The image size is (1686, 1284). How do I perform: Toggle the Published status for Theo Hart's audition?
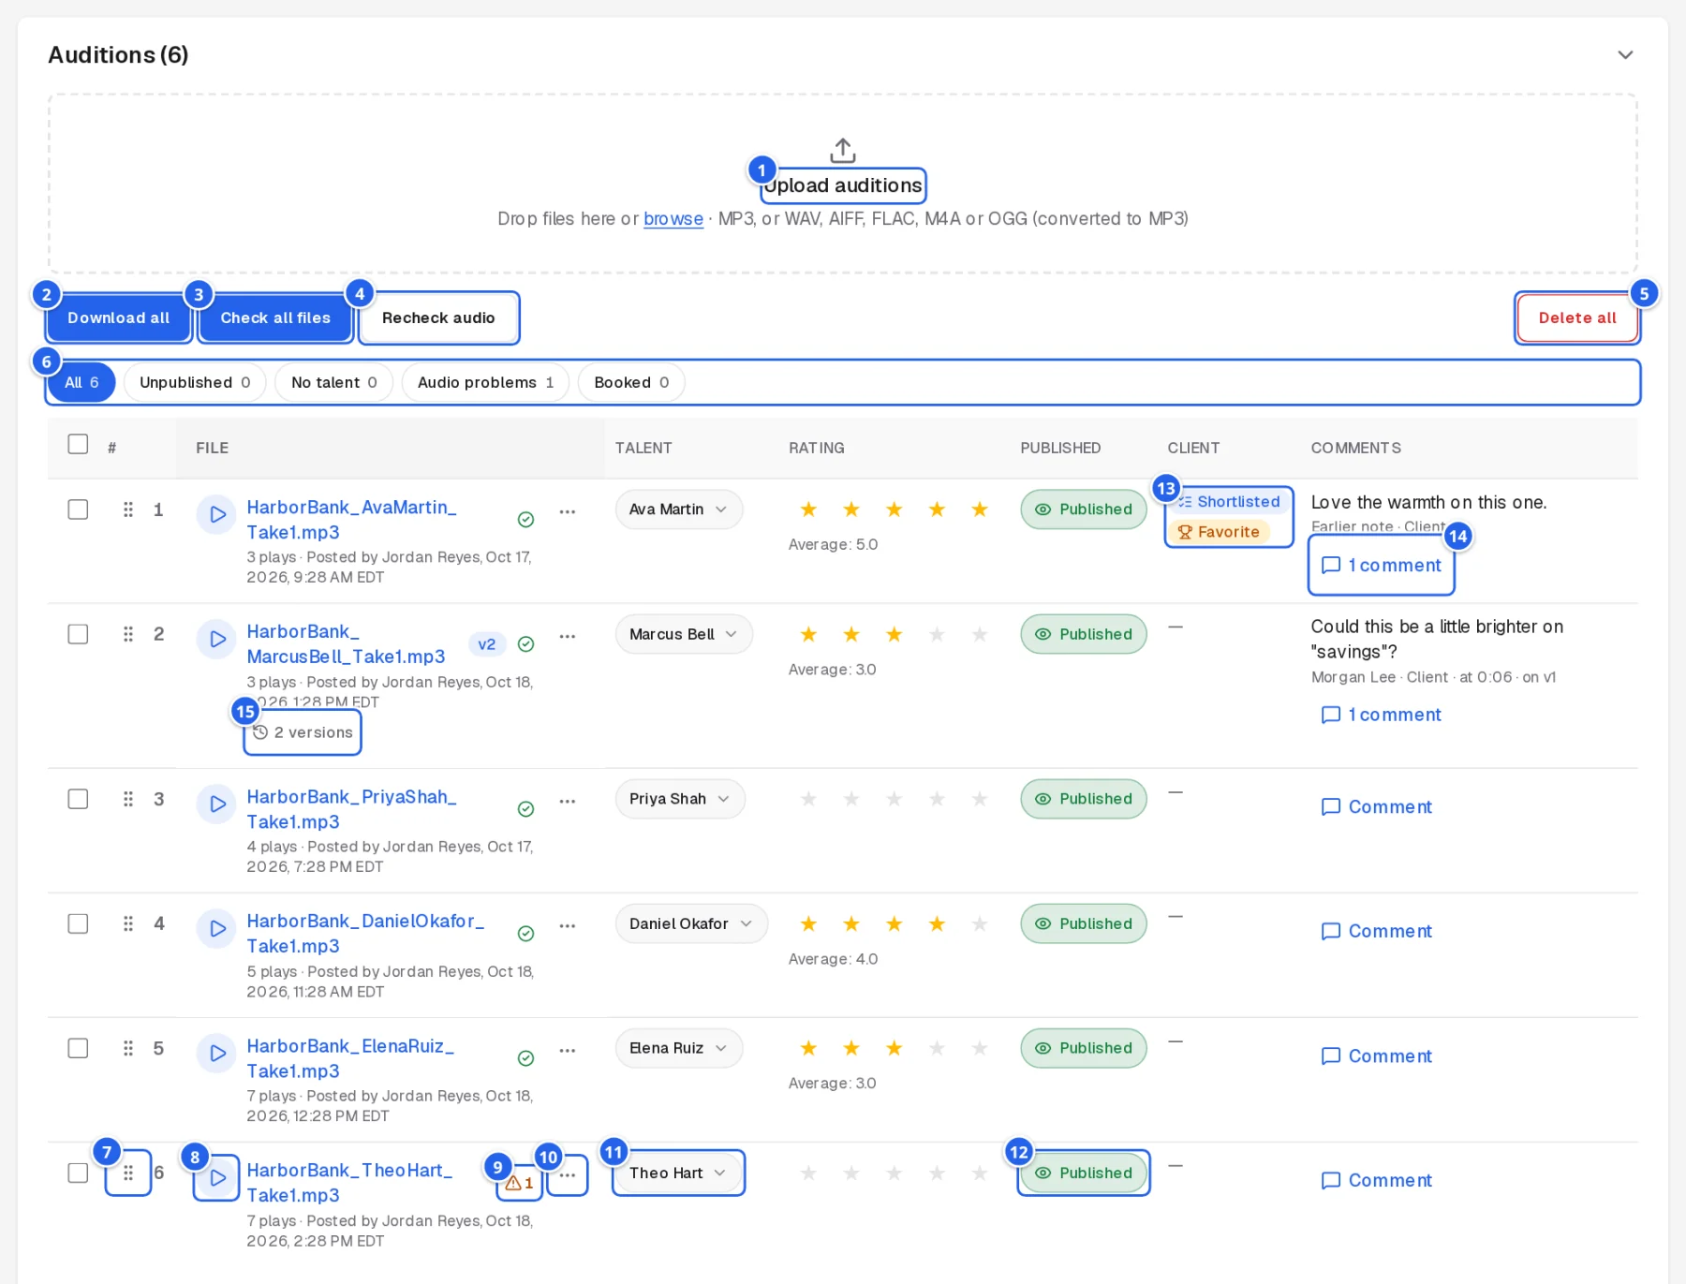click(x=1084, y=1173)
